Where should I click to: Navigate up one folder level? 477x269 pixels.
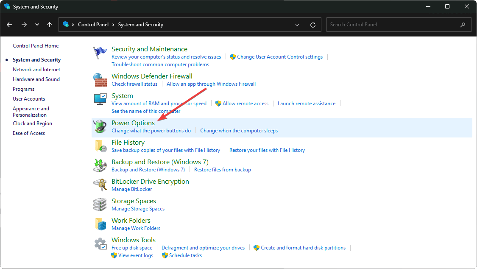pyautogui.click(x=50, y=25)
